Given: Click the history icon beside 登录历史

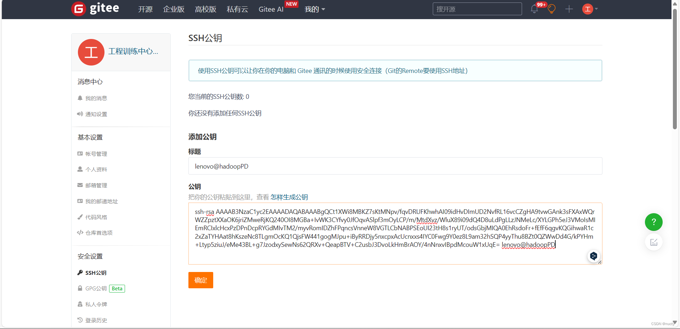Looking at the screenshot, I should [80, 320].
